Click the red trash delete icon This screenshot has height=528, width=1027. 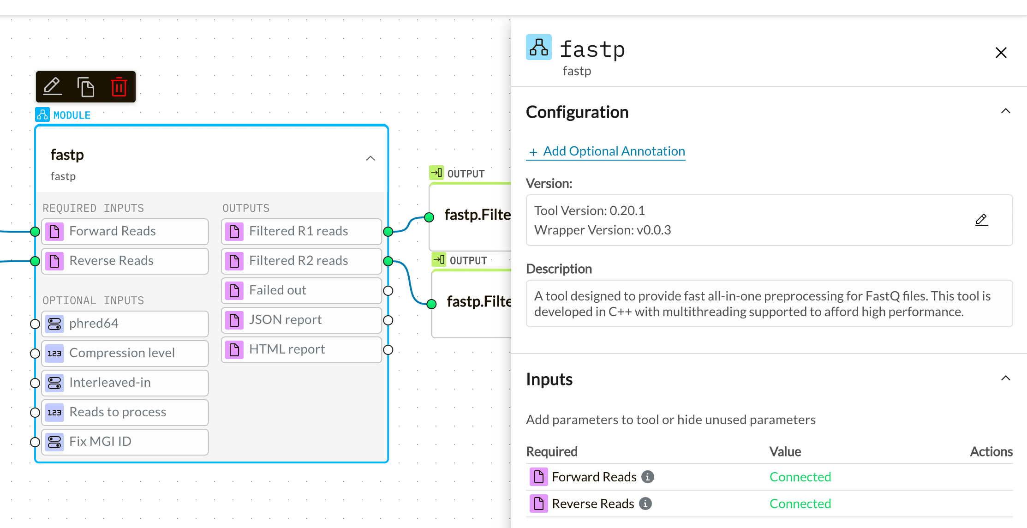click(119, 87)
